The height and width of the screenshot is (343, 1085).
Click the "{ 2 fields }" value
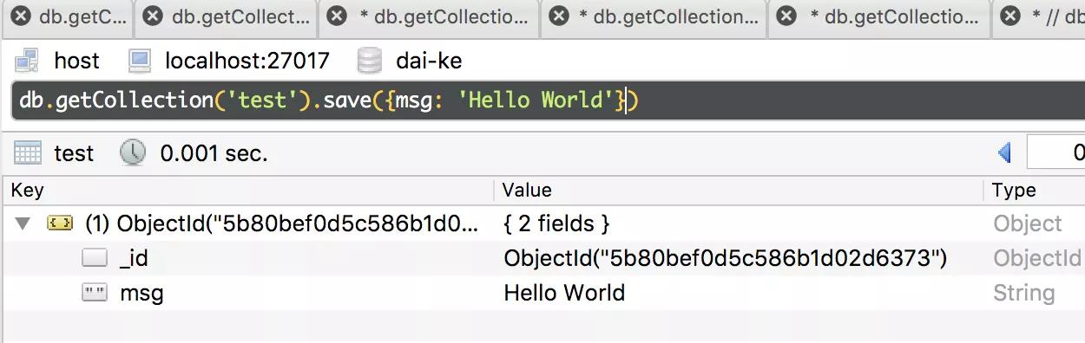557,223
